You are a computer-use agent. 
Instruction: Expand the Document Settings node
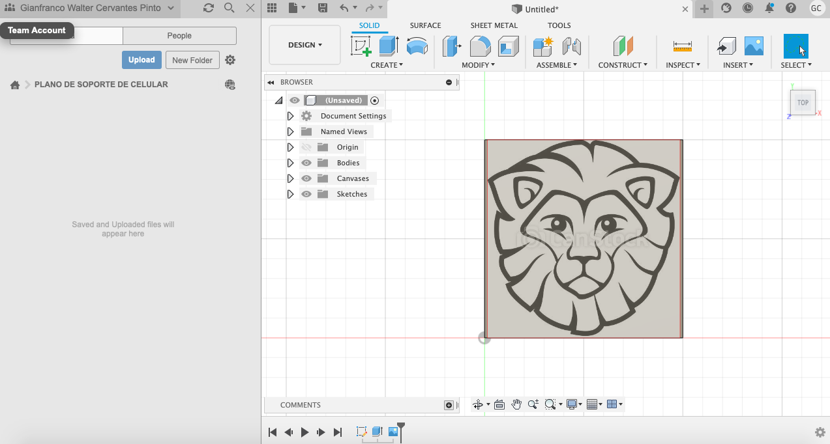(291, 116)
